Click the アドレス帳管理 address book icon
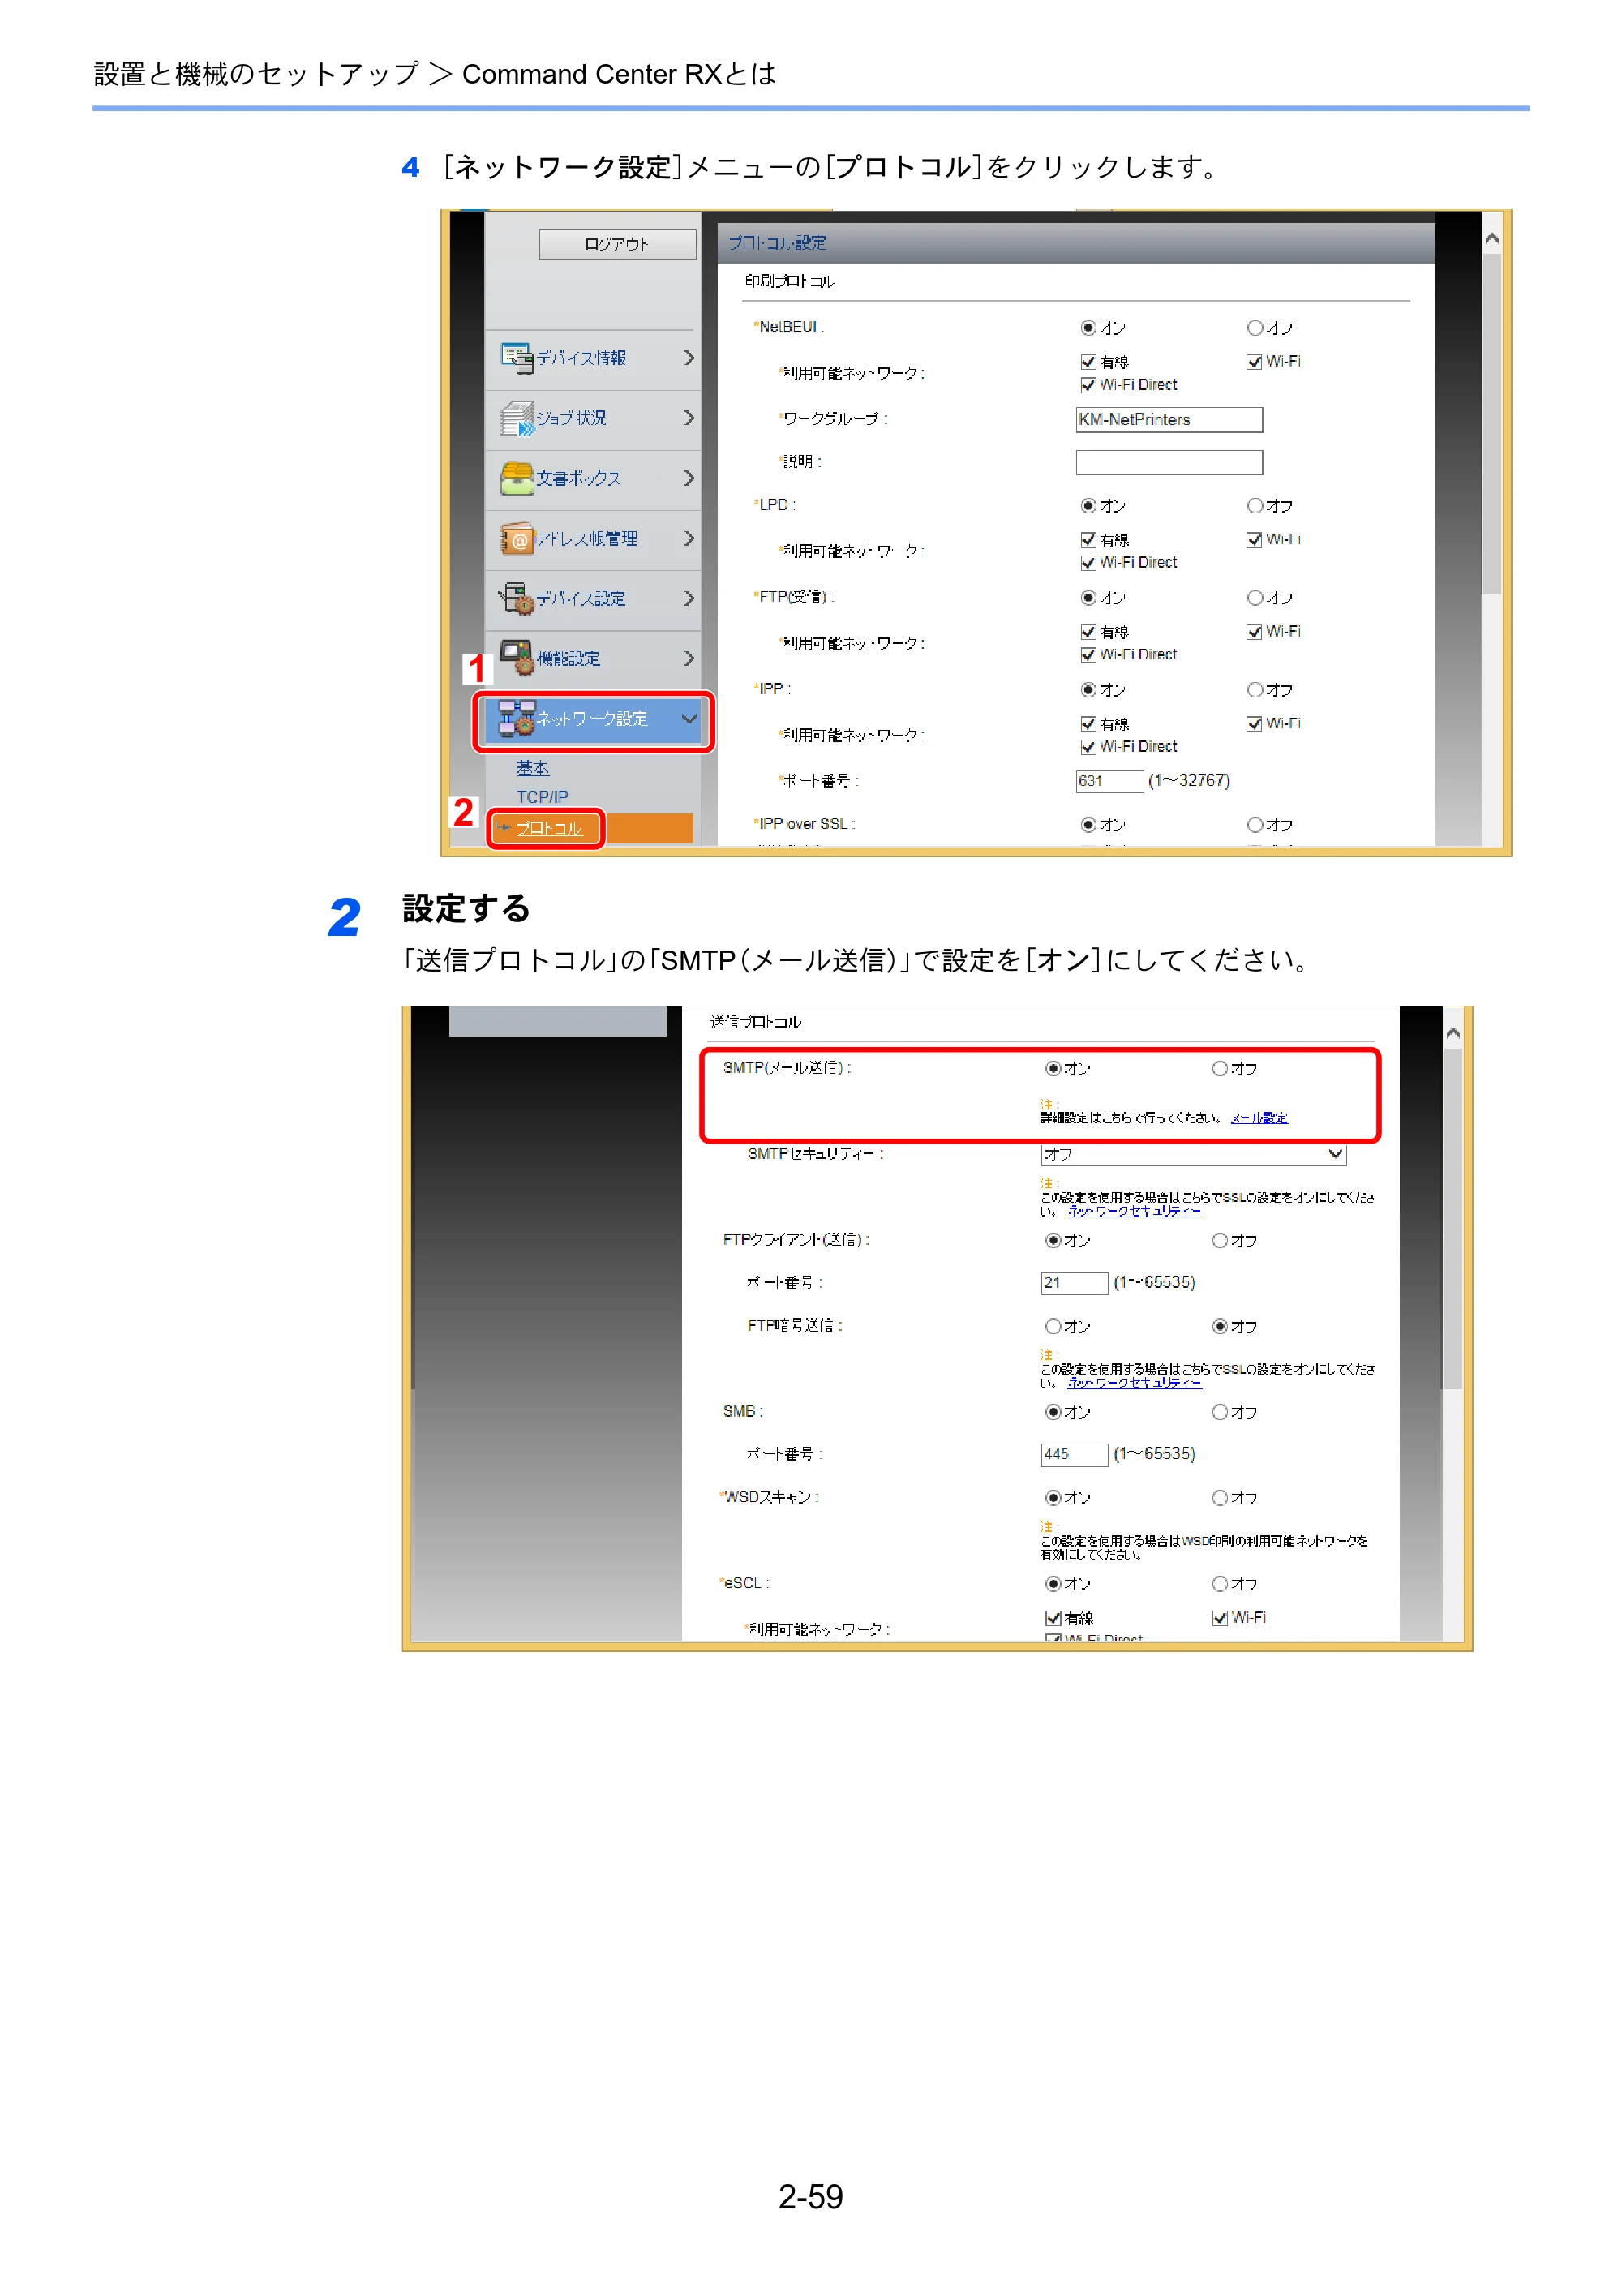Screen dimensions: 1622x2296 pyautogui.click(x=516, y=538)
